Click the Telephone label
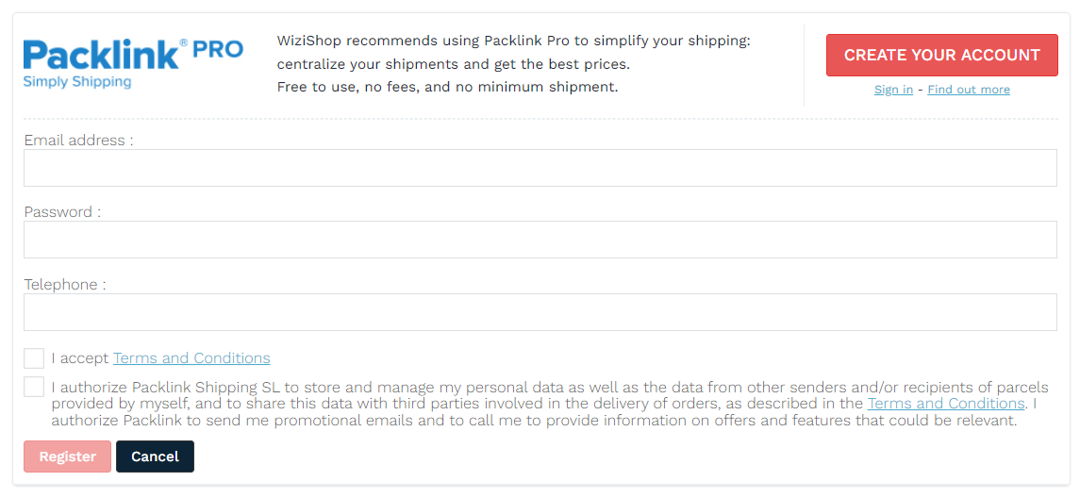This screenshot has width=1080, height=498. 65,285
